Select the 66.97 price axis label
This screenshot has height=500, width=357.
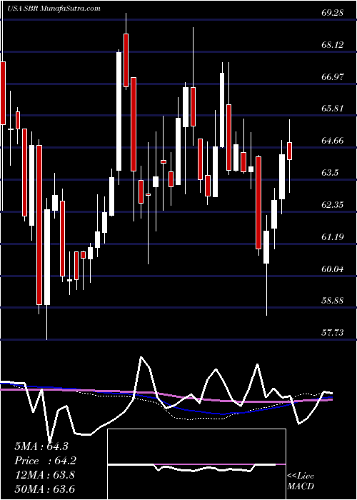click(333, 77)
